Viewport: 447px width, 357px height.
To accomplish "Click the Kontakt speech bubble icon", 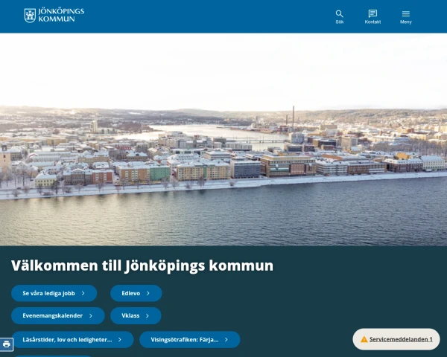I will pos(372,13).
